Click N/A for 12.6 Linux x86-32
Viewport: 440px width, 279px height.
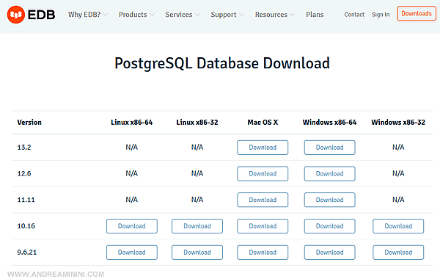[x=197, y=173]
